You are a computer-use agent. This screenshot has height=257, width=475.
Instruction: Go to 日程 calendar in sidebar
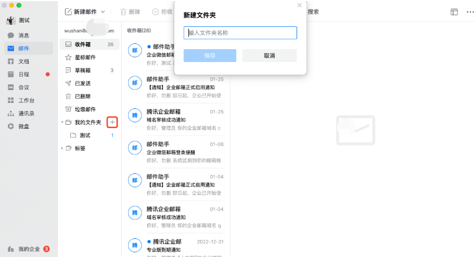coord(11,74)
